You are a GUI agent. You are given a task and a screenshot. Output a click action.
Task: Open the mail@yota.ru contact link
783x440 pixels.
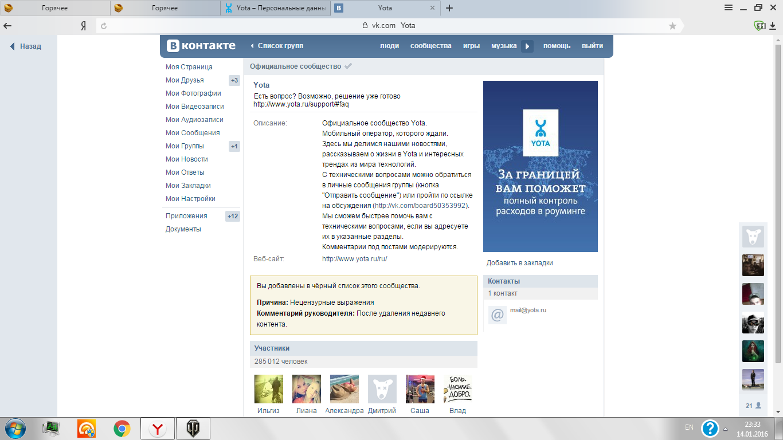click(x=528, y=310)
